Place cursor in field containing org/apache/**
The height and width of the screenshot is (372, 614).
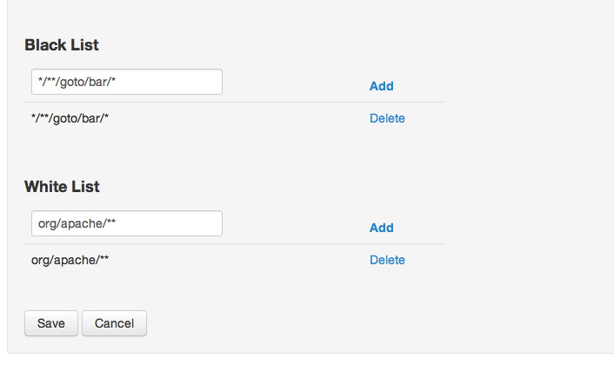pos(126,223)
